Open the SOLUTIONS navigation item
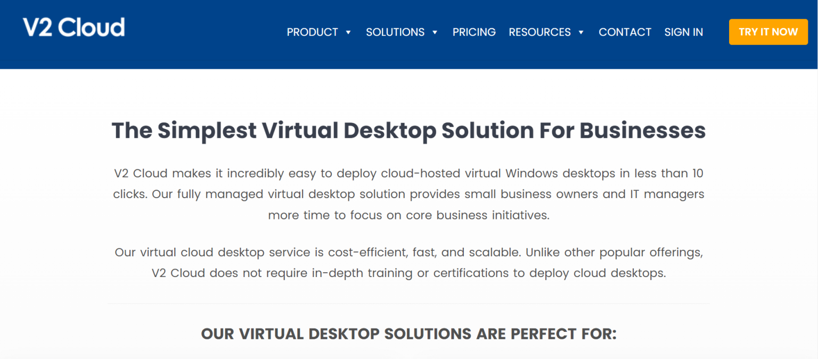818x359 pixels. click(x=395, y=32)
